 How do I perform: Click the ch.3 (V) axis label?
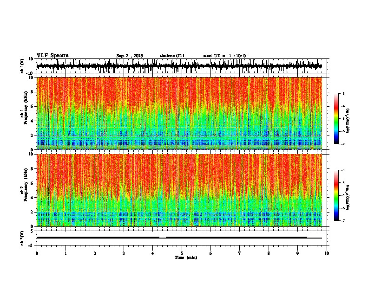pyautogui.click(x=22, y=238)
